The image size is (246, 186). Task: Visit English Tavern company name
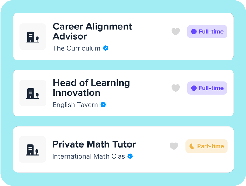(75, 105)
